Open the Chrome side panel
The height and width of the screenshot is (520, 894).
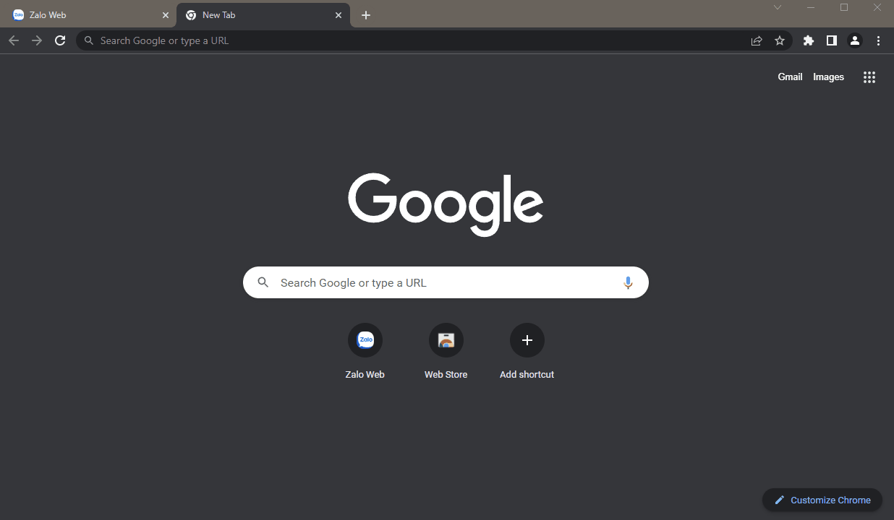831,40
